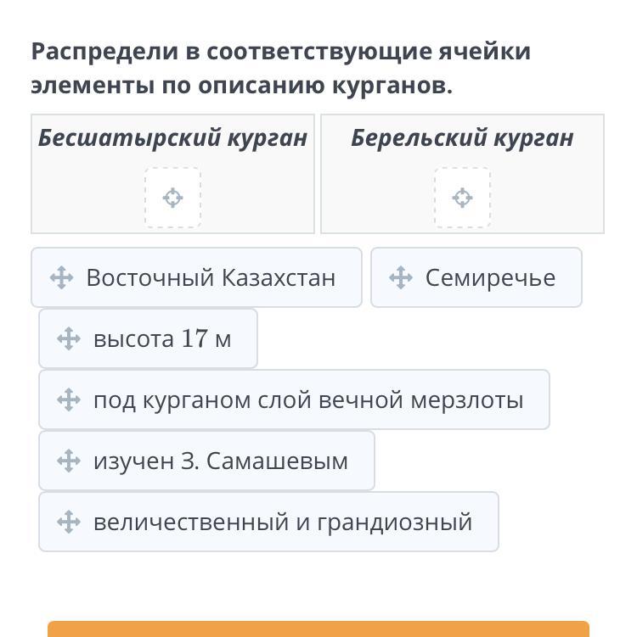The image size is (637, 637).
Task: Select the изучен З. Самашевым chip
Action: pos(220,461)
